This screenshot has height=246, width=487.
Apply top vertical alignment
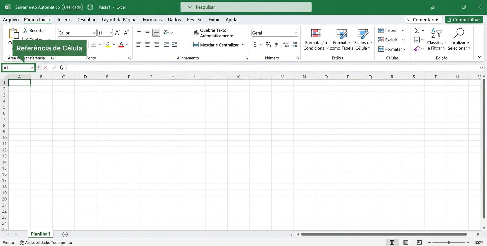point(139,32)
